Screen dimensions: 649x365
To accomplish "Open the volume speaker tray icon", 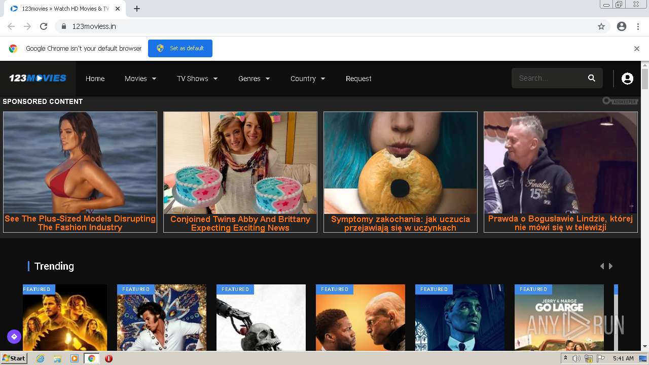I will pyautogui.click(x=576, y=358).
